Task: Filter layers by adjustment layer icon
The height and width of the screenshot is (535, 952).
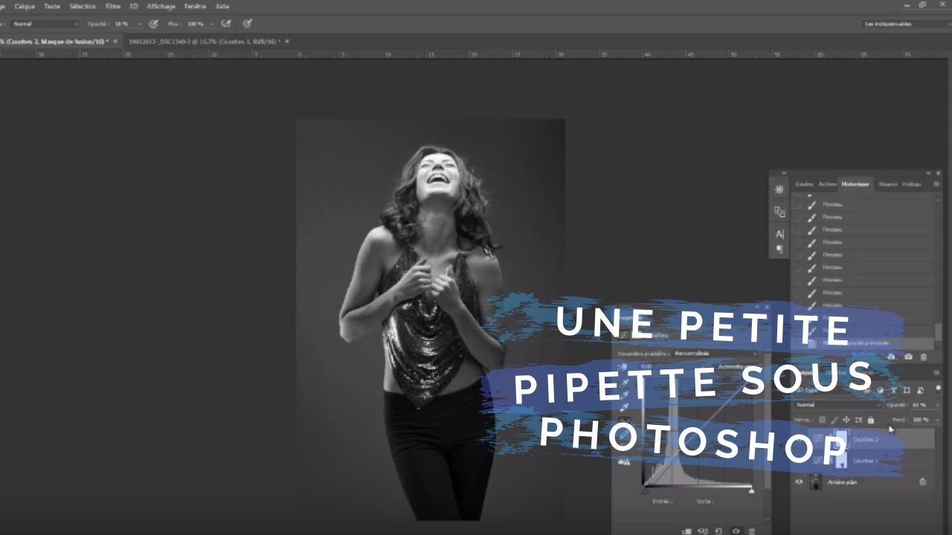Action: click(881, 390)
